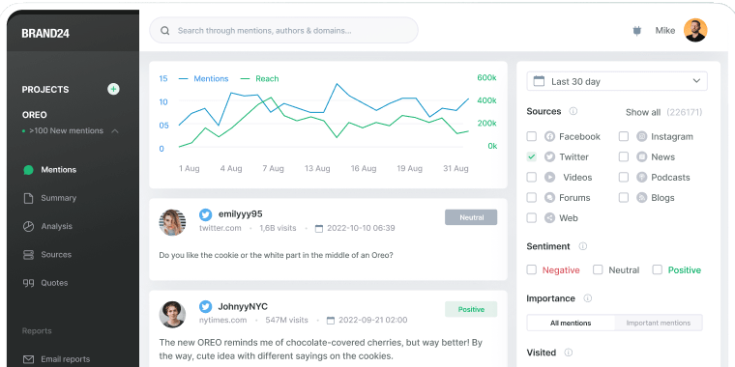
Task: Open emilyyy95's profile picture
Action: click(172, 222)
